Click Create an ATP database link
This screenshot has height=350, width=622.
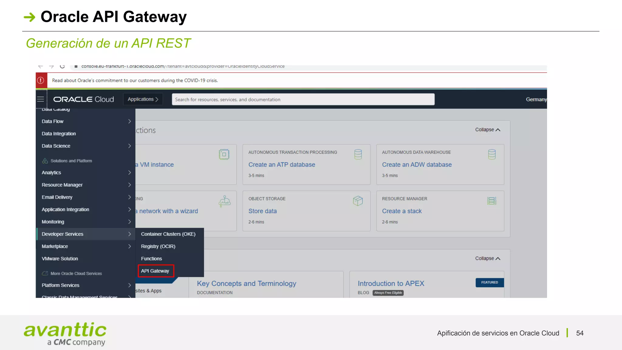tap(282, 165)
